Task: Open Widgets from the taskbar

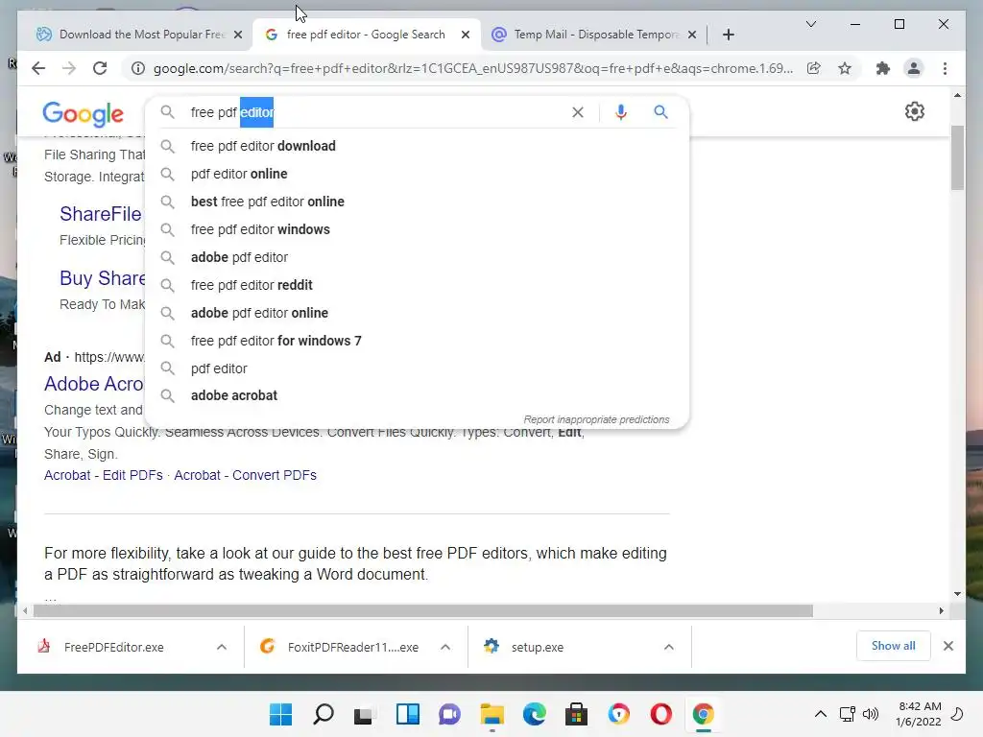Action: point(407,714)
